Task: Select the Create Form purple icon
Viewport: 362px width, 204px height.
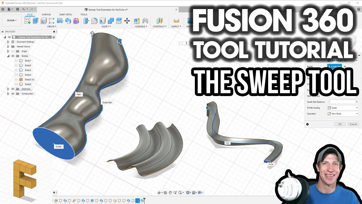Action: tap(76, 21)
